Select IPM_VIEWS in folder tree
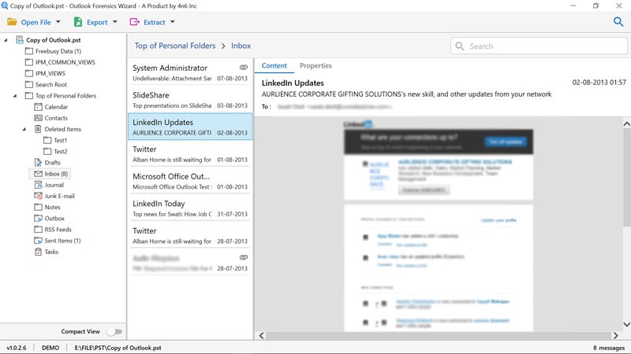The height and width of the screenshot is (354, 631). [50, 73]
